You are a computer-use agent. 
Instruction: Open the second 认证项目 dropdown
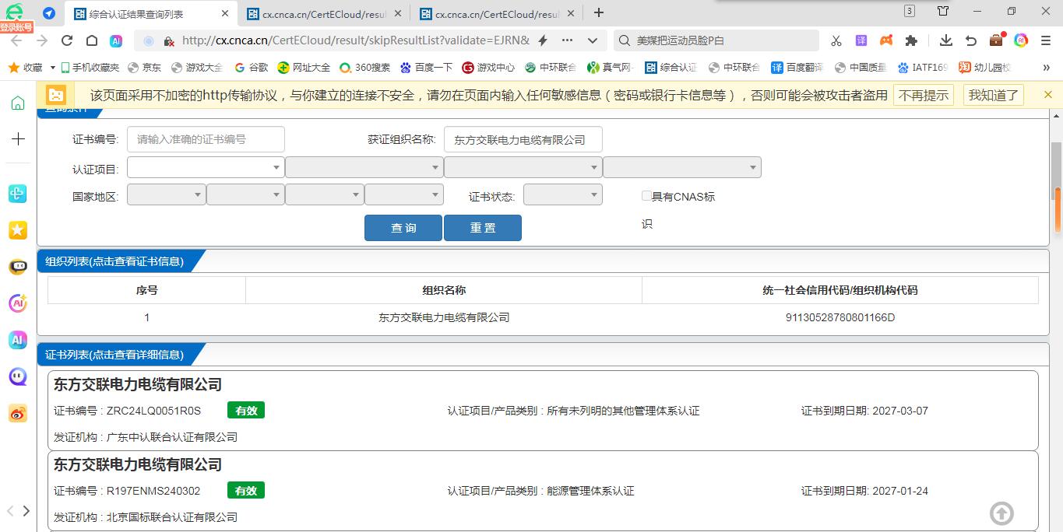(x=364, y=167)
